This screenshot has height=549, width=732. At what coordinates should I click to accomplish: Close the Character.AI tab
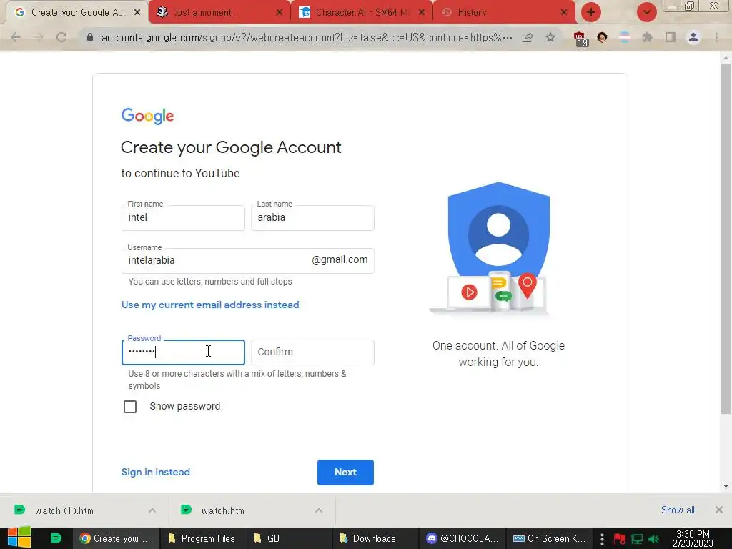point(422,13)
